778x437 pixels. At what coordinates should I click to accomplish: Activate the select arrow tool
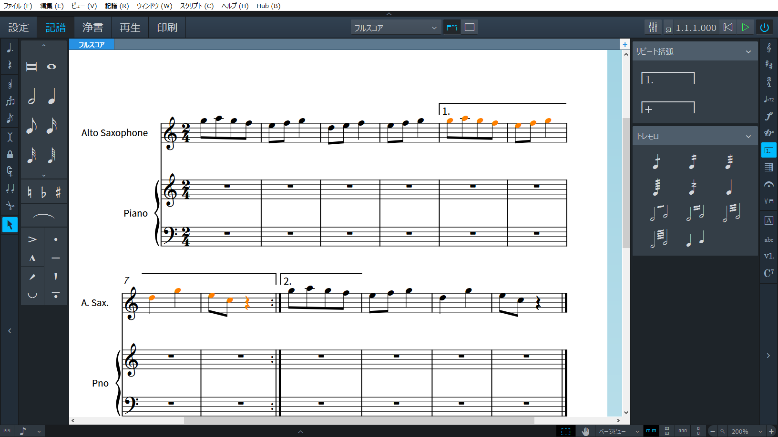[10, 224]
